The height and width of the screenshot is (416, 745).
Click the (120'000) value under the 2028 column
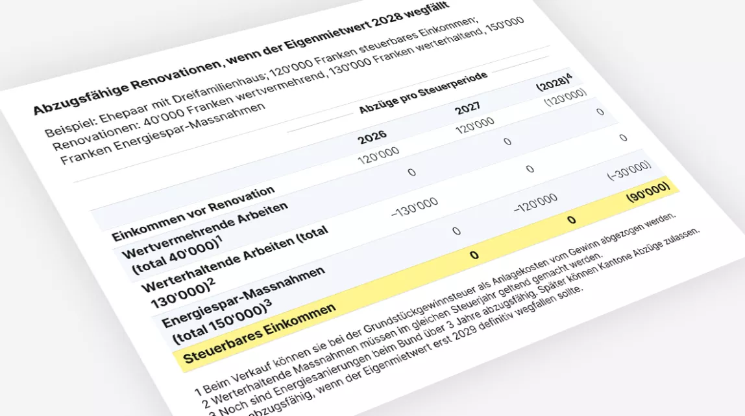click(565, 98)
